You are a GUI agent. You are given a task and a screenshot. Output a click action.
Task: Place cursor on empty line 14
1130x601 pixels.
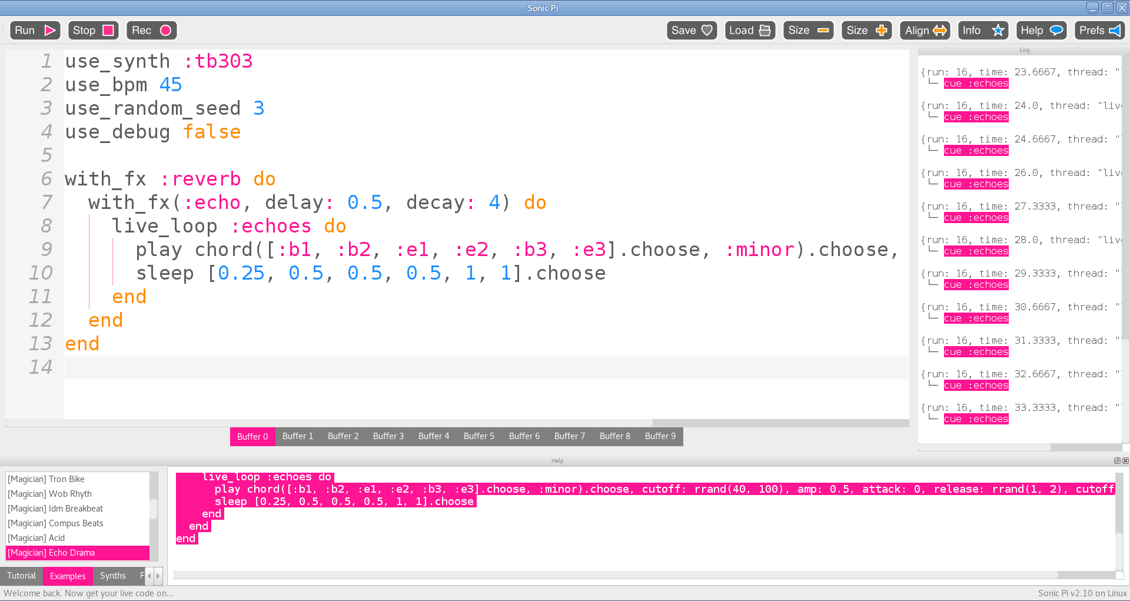tap(486, 367)
